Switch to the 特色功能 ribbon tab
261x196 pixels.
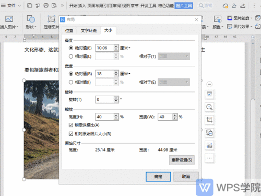click(x=166, y=6)
